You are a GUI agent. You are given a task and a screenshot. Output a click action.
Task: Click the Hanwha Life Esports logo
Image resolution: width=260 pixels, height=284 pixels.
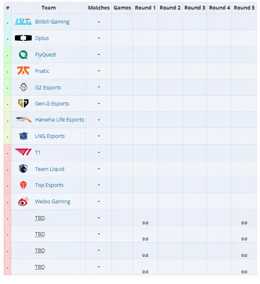click(x=24, y=120)
